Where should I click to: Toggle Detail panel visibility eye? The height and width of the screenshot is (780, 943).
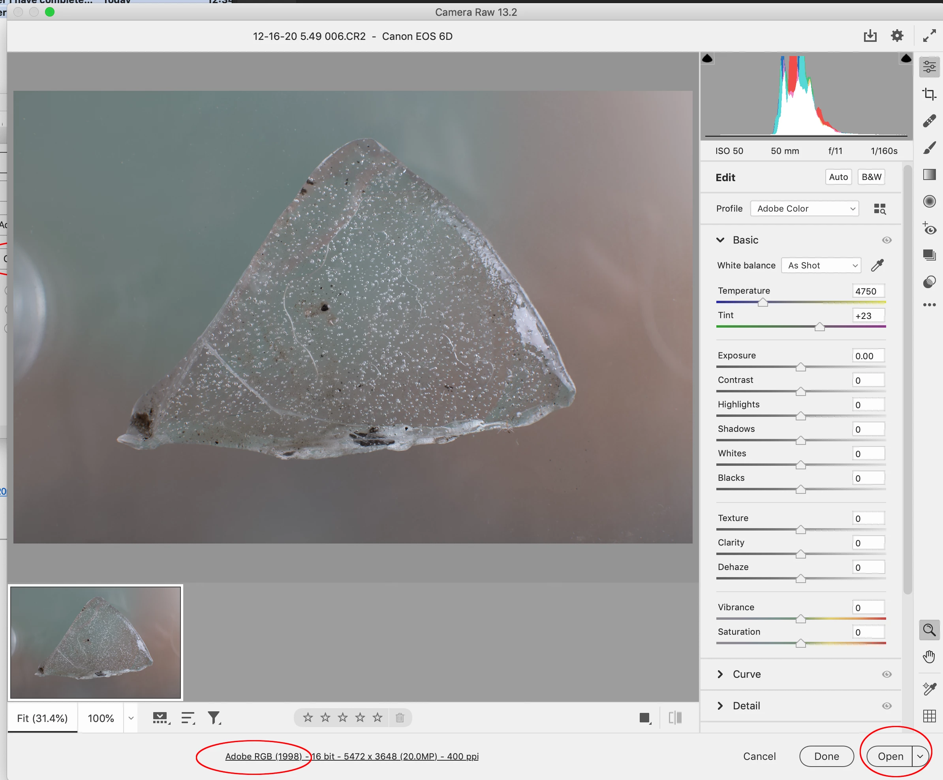point(887,705)
